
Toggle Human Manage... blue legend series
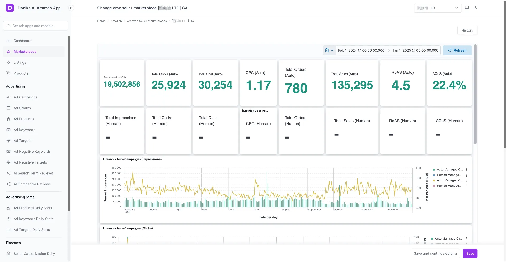click(x=448, y=175)
